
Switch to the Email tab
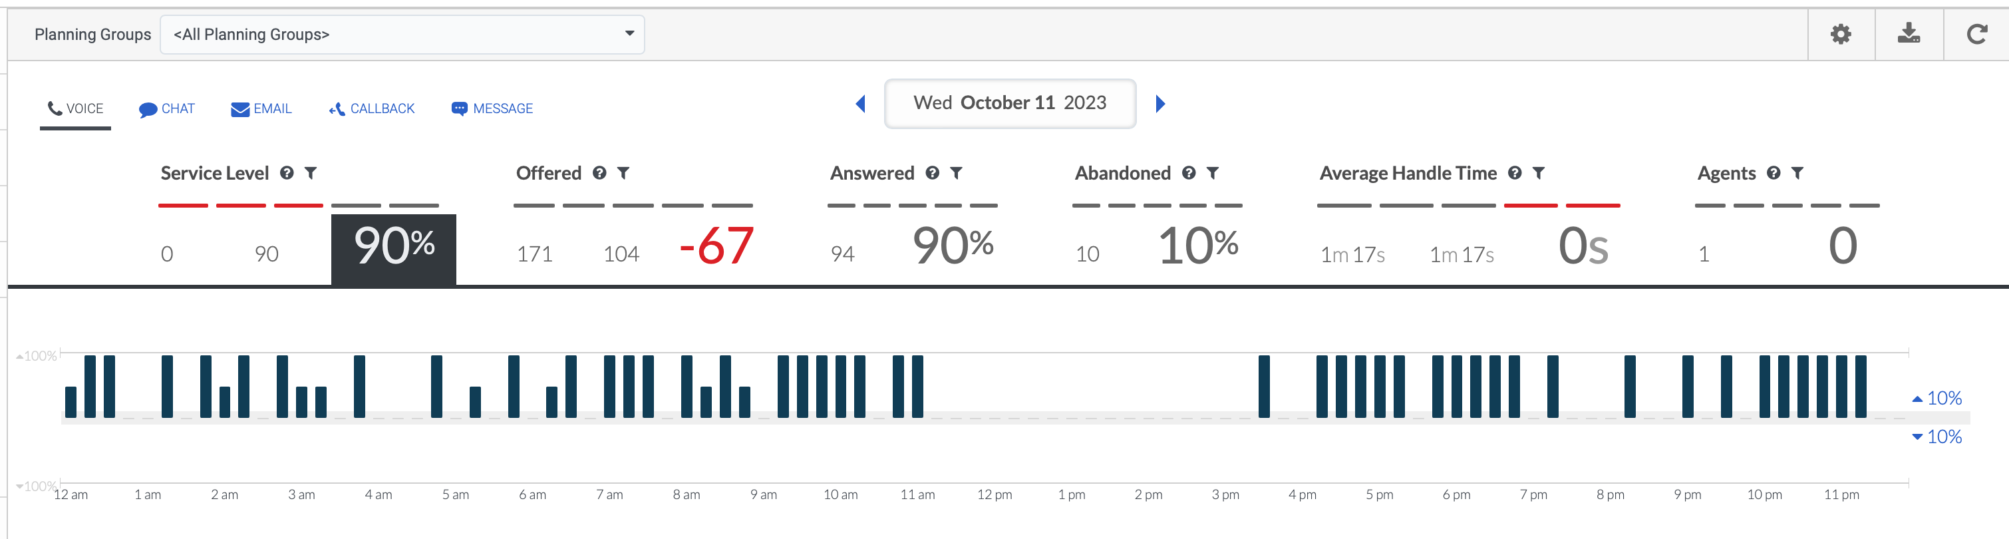click(261, 109)
